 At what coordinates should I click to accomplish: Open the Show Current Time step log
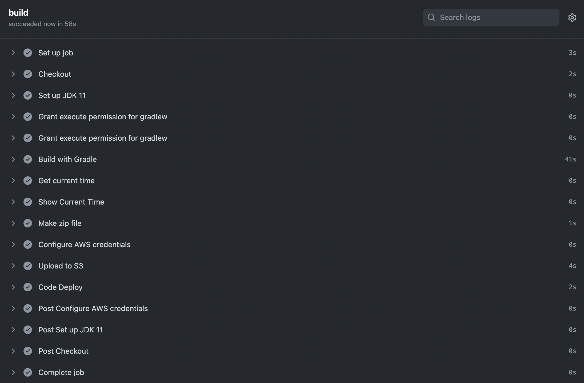click(292, 202)
